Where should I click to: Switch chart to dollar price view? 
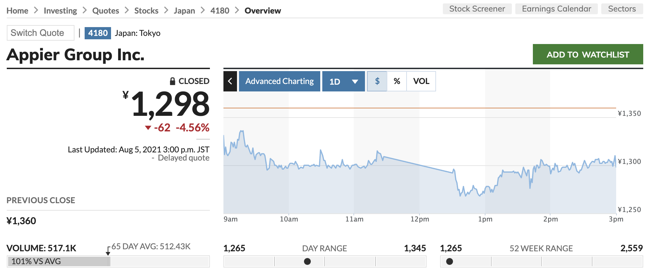tap(377, 81)
